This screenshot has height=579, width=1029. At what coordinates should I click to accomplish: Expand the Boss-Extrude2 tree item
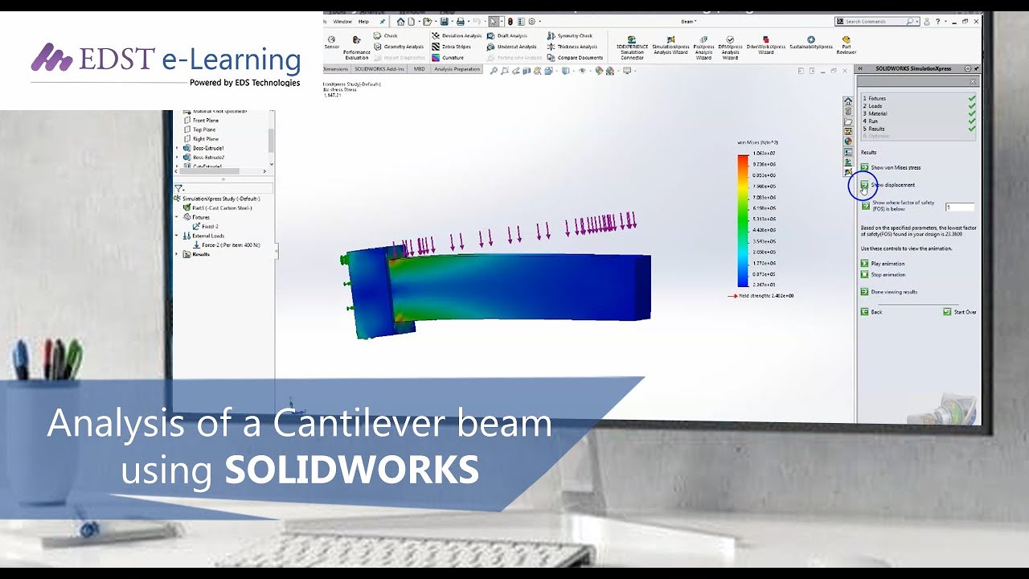[178, 158]
